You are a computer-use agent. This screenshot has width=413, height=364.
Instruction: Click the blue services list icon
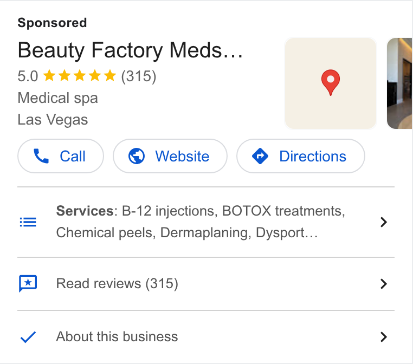pos(28,222)
